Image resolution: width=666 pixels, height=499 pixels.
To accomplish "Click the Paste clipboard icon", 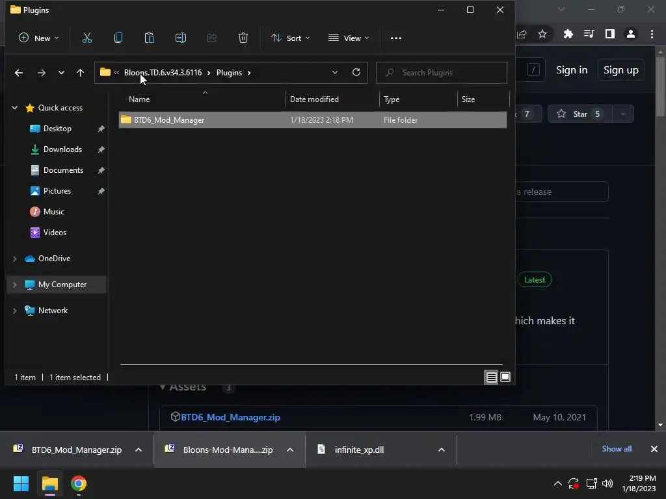I will 150,38.
